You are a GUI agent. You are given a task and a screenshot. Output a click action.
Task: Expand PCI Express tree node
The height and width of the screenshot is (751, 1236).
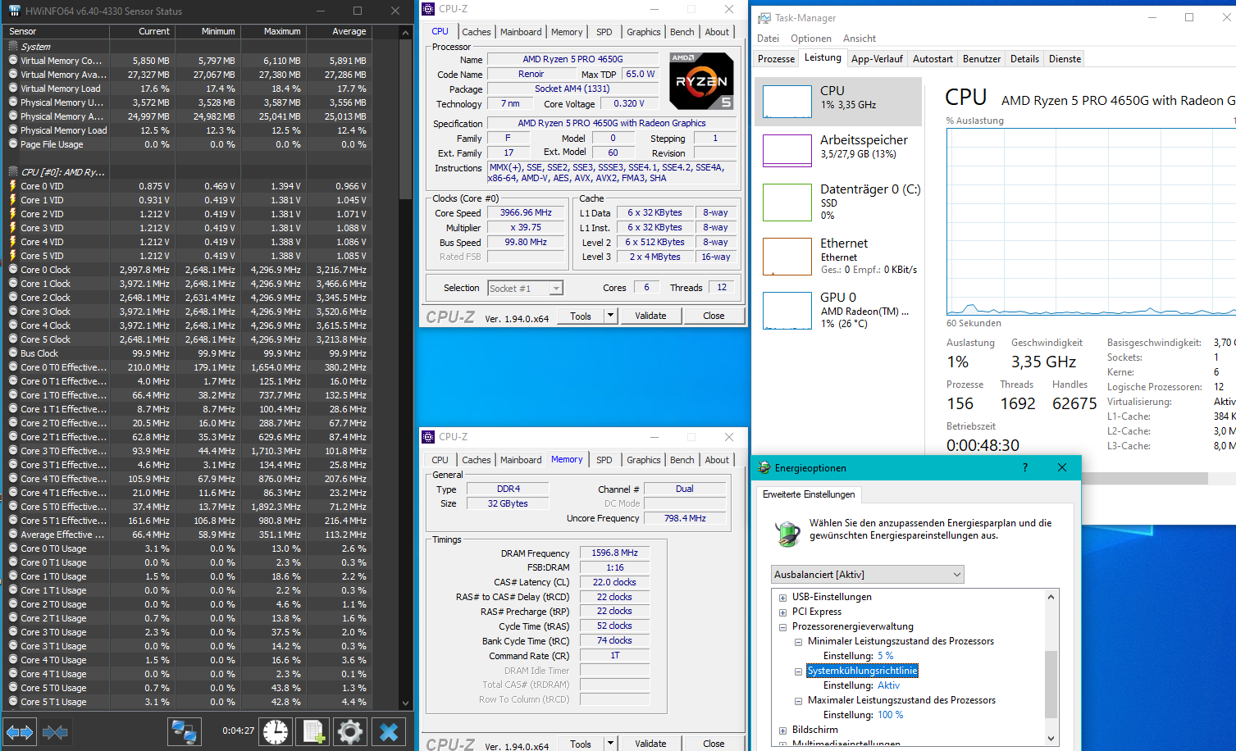782,612
